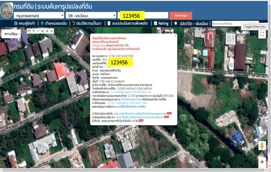Open the Rating menu item

[x=161, y=23]
